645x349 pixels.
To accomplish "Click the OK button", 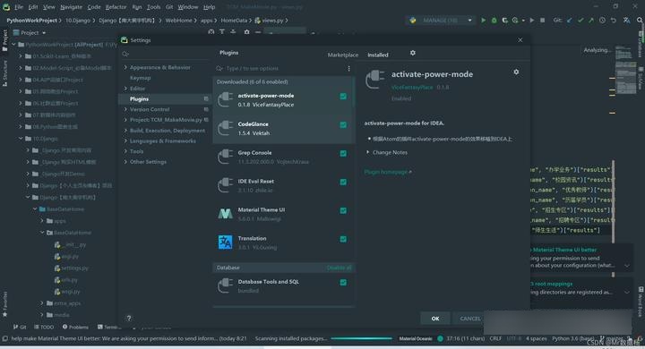I will tap(435, 319).
